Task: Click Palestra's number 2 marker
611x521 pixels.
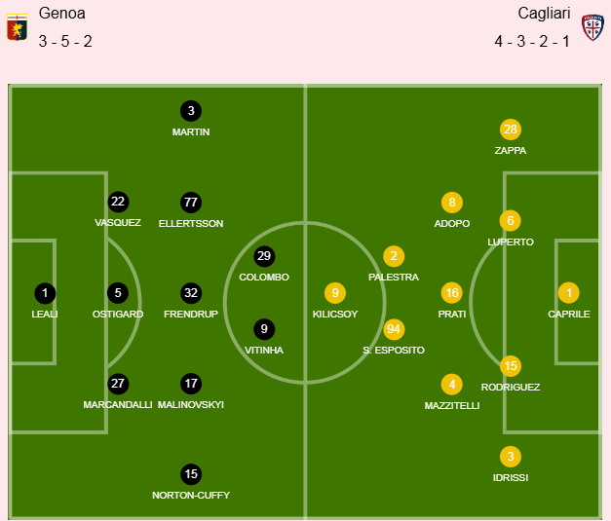Action: point(394,256)
